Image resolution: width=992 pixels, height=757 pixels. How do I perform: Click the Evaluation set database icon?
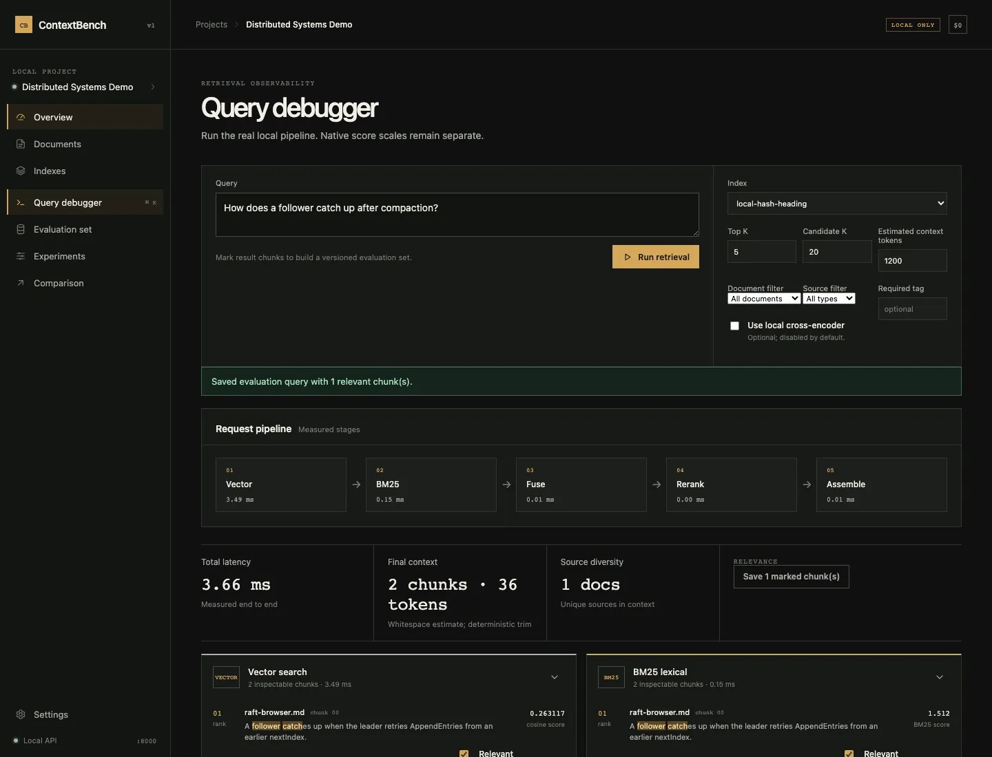[x=21, y=229]
